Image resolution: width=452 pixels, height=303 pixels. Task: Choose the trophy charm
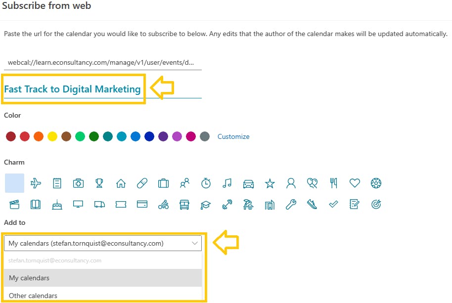(99, 183)
